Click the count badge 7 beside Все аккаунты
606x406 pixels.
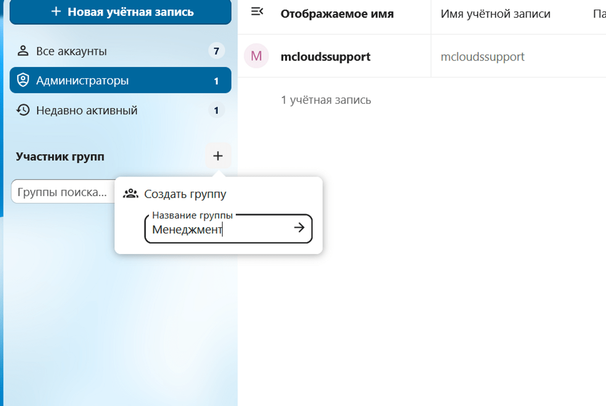(216, 51)
